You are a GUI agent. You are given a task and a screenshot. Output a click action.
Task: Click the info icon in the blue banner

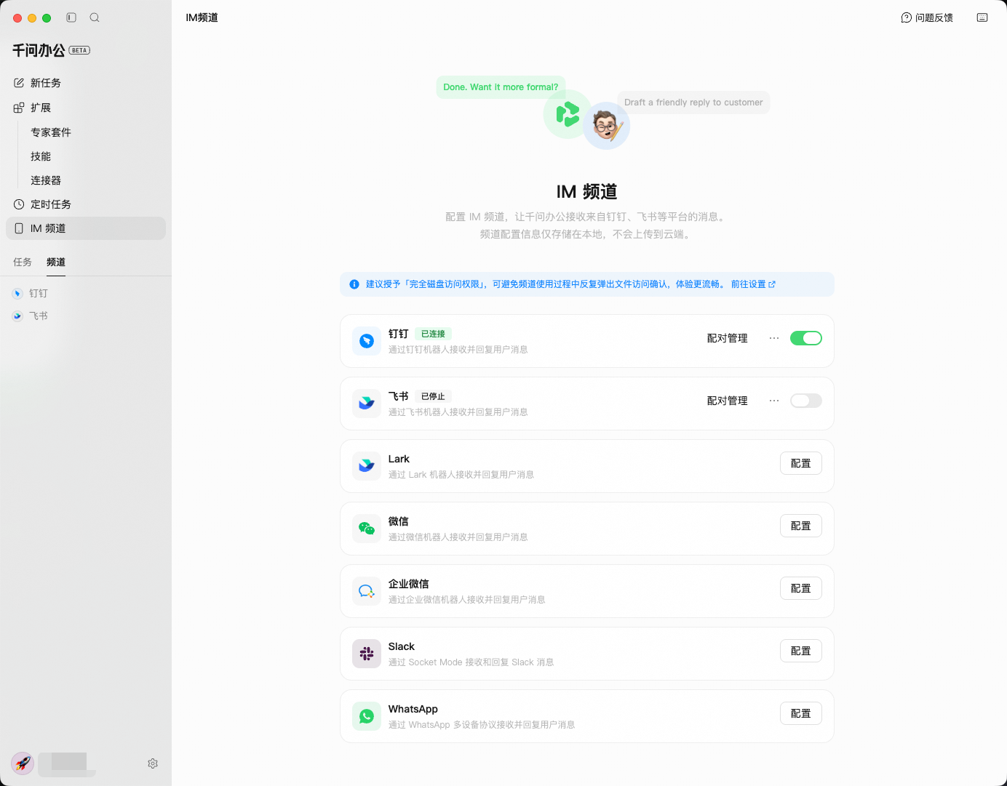pos(354,284)
